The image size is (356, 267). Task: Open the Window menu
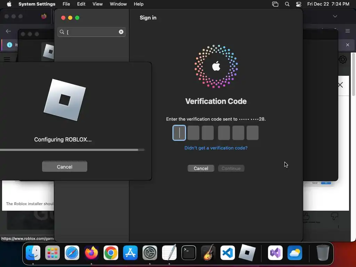coord(118,4)
